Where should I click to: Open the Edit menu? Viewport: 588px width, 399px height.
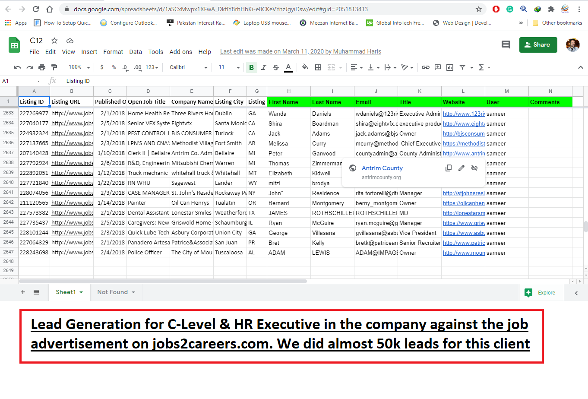click(x=51, y=52)
